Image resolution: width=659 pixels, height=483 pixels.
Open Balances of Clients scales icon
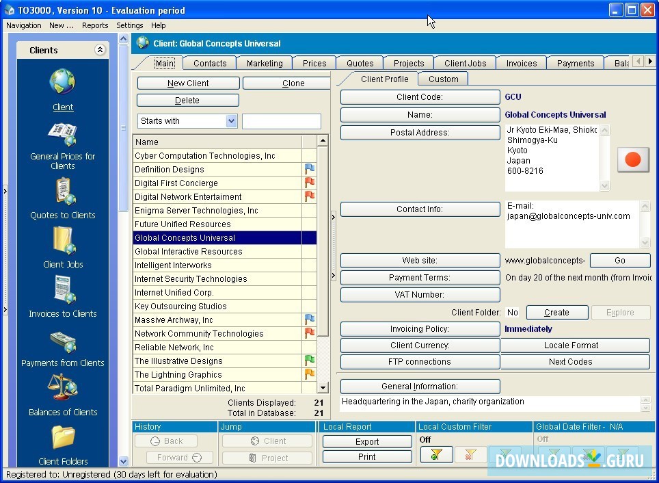click(63, 389)
